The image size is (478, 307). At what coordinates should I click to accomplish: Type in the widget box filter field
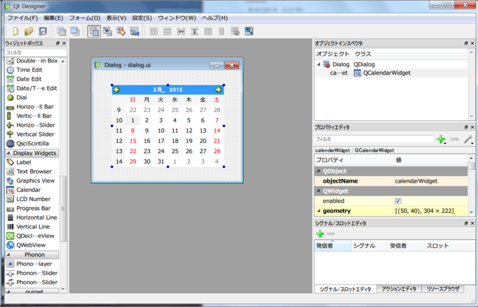point(36,53)
